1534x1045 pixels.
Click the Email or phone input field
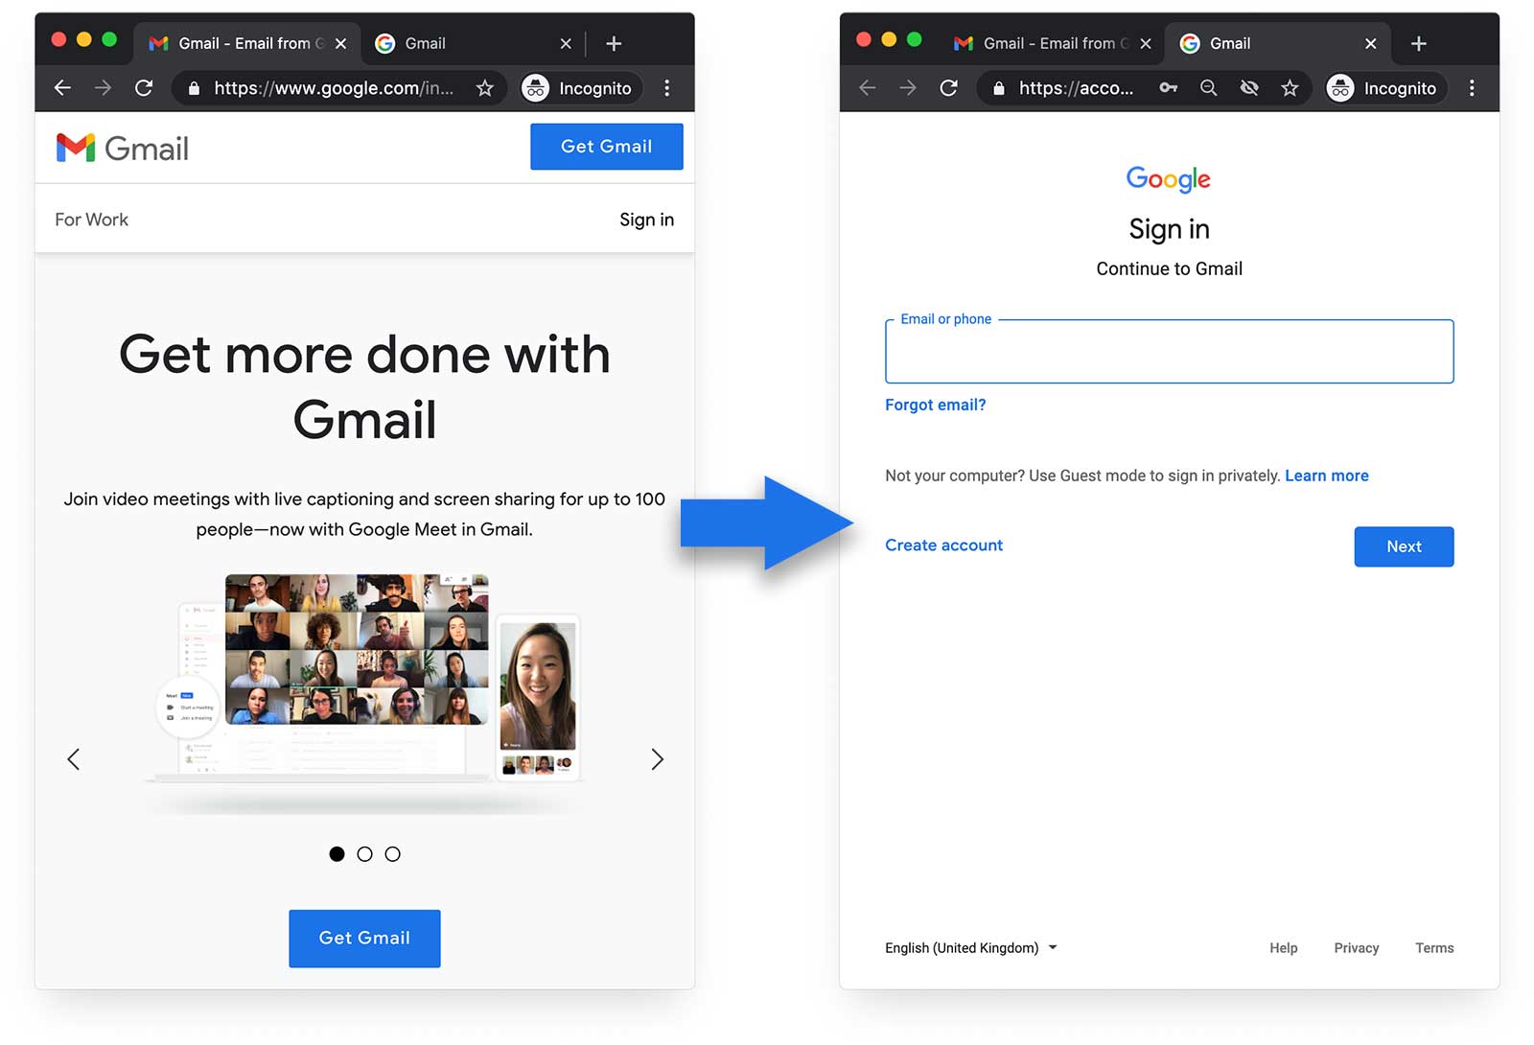click(1169, 352)
